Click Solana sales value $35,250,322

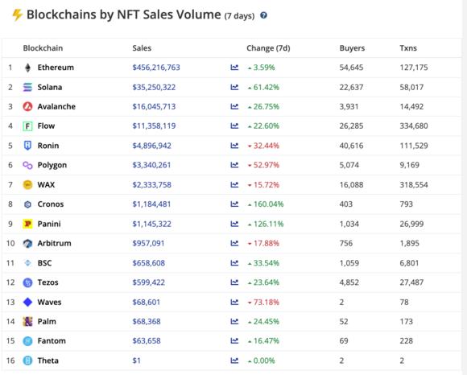coord(154,87)
